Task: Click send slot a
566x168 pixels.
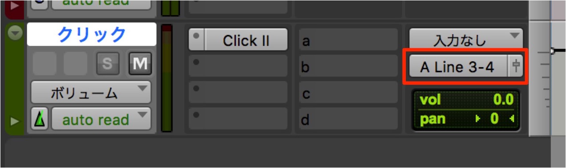Action: (x=348, y=41)
